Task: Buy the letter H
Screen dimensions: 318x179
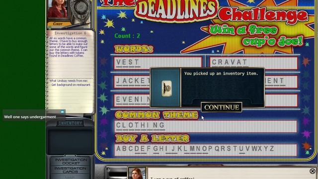Action: click(161, 149)
